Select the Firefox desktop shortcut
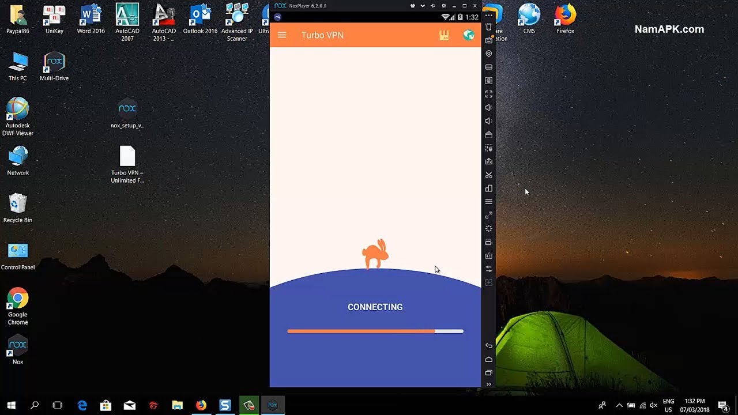 (x=566, y=18)
